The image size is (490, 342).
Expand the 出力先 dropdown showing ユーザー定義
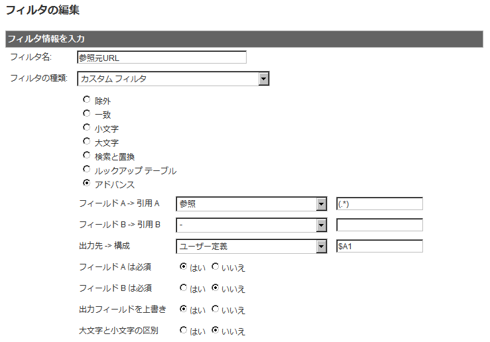click(251, 247)
